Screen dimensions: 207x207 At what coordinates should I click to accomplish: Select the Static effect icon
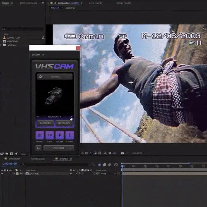(50, 135)
